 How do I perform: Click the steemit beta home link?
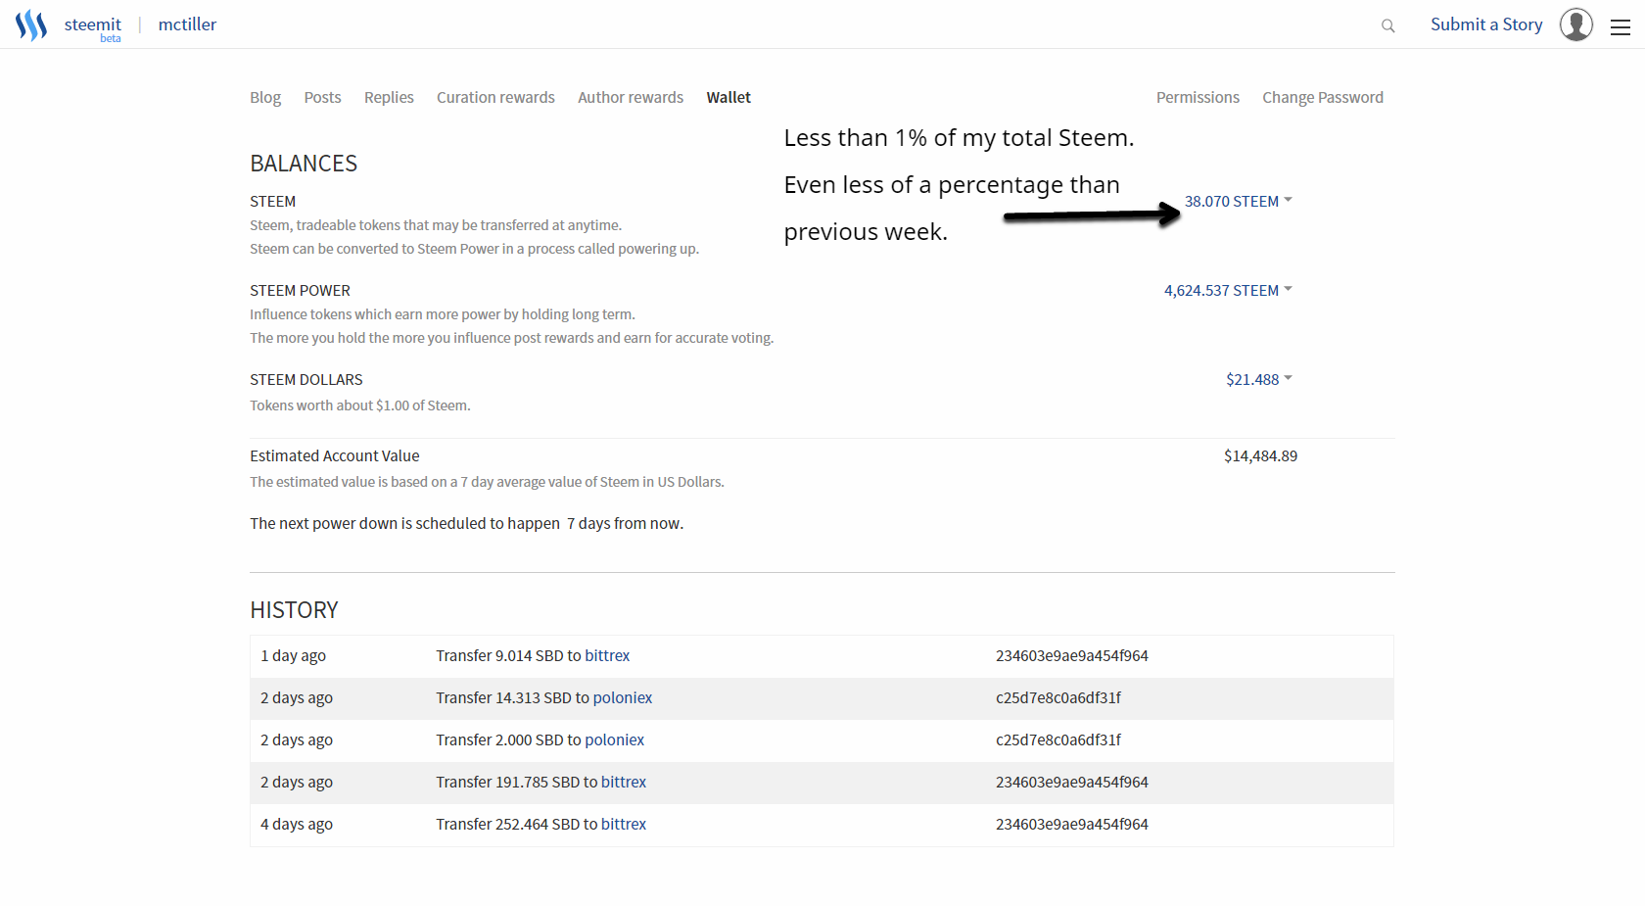93,26
